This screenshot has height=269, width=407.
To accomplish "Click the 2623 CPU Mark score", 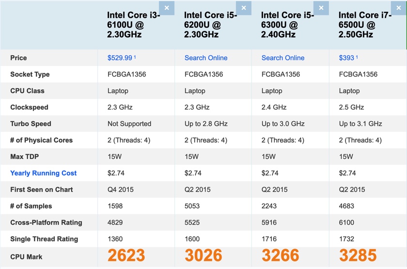I will 126,255.
